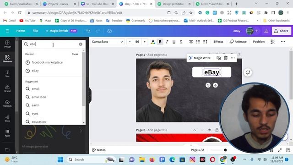This screenshot has height=165, width=293.
Task: Change text alignment
Action: [191, 42]
